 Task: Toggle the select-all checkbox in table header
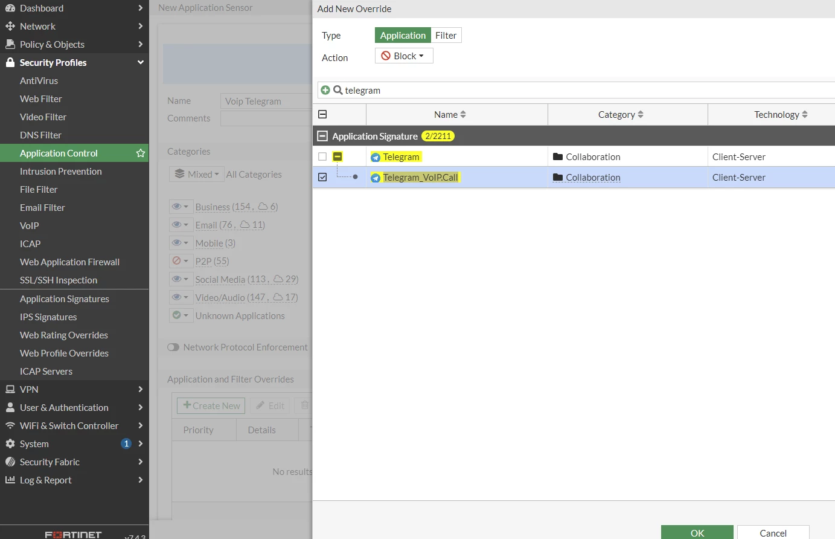click(x=322, y=115)
